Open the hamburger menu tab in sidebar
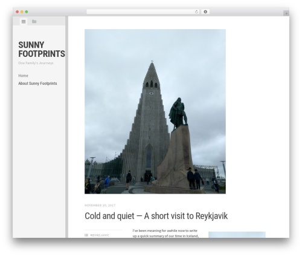 tap(24, 21)
